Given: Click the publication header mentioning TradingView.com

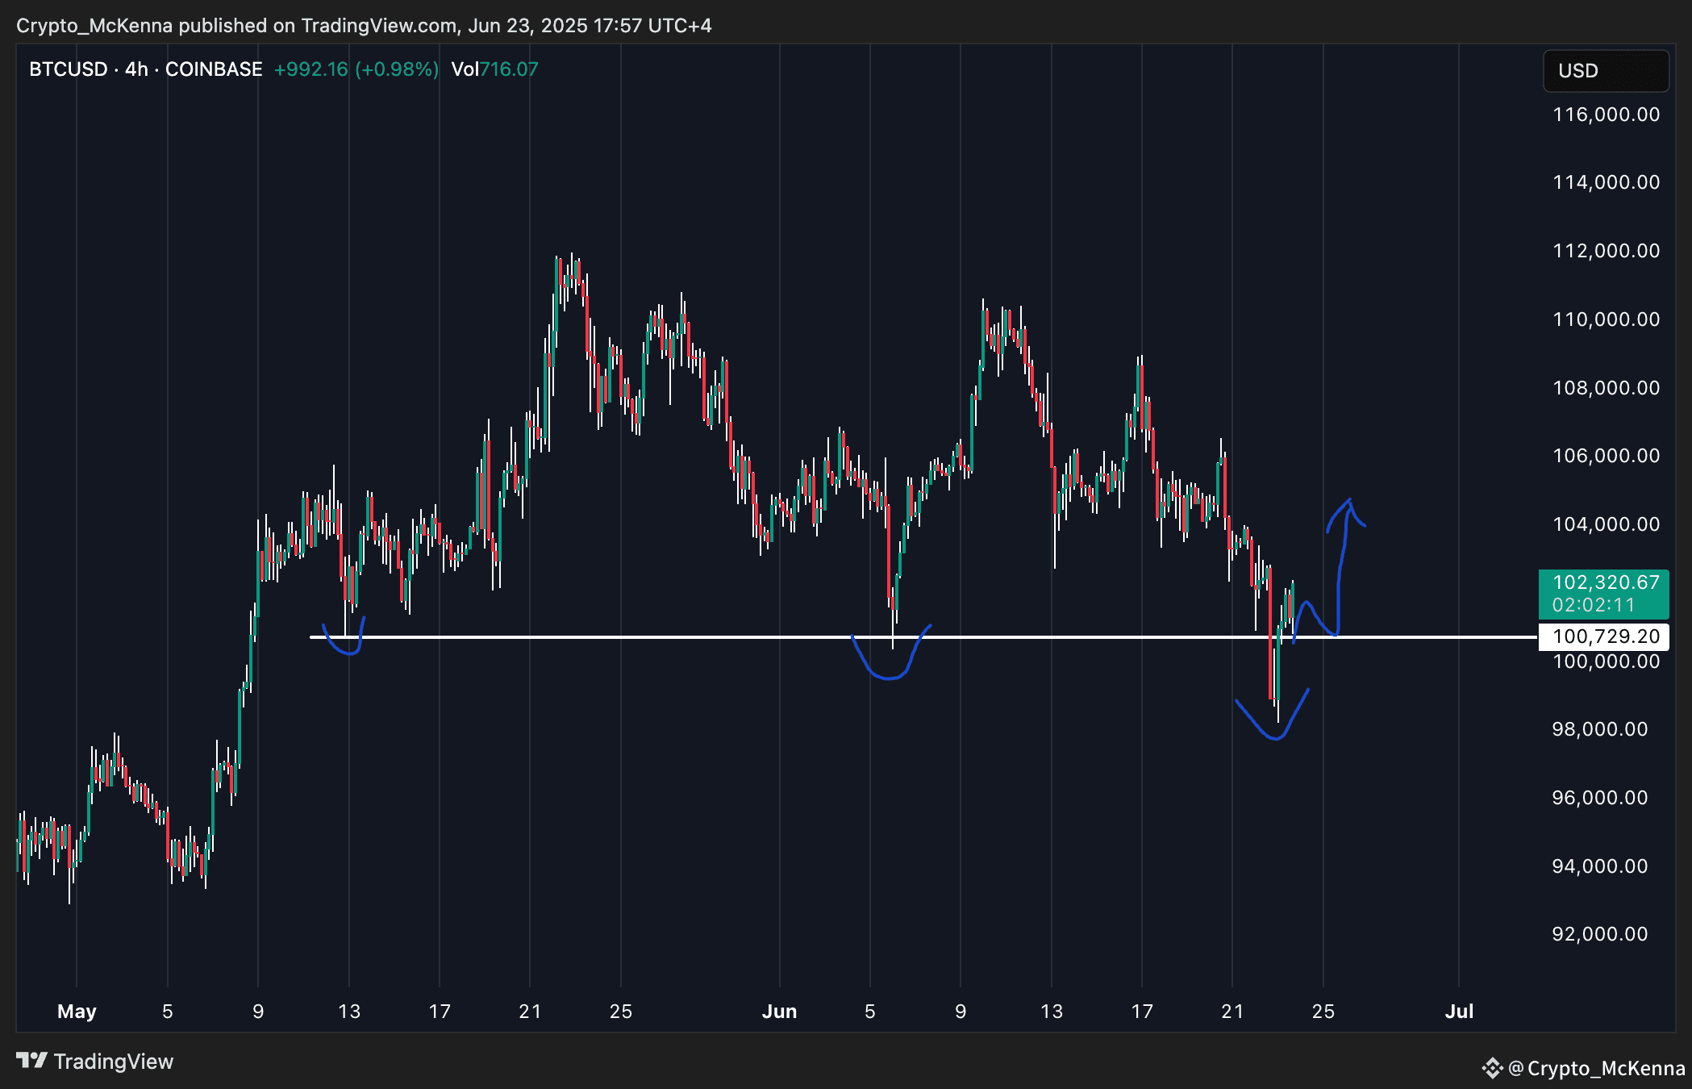Looking at the screenshot, I should click(x=364, y=26).
